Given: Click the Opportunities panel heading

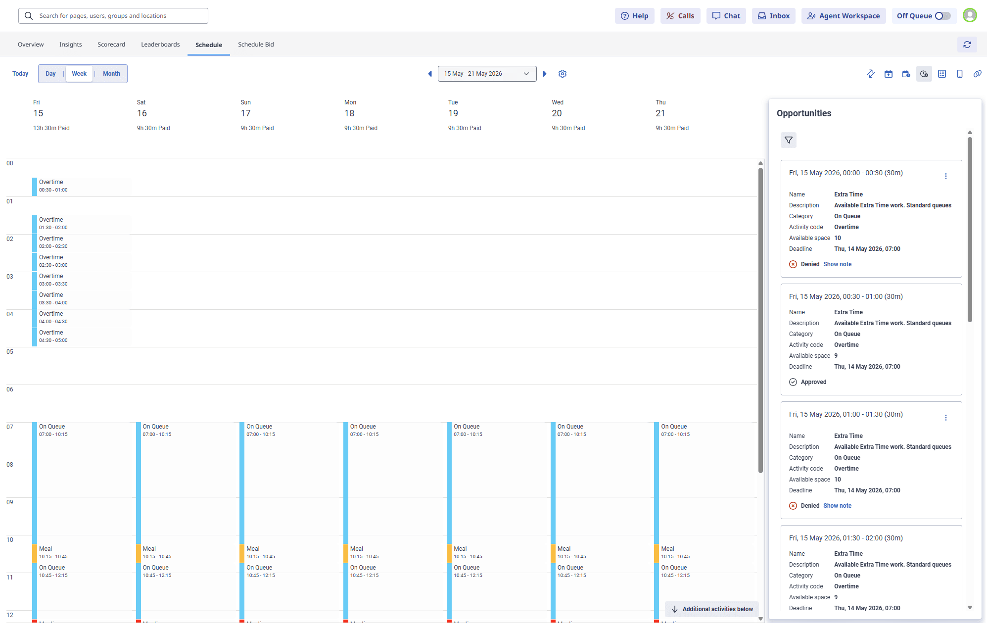Looking at the screenshot, I should point(804,113).
